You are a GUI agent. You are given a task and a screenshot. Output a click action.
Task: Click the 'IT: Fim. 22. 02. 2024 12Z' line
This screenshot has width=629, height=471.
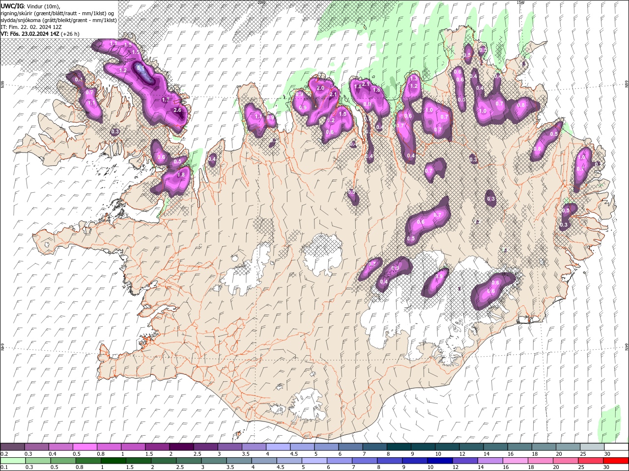coord(31,27)
